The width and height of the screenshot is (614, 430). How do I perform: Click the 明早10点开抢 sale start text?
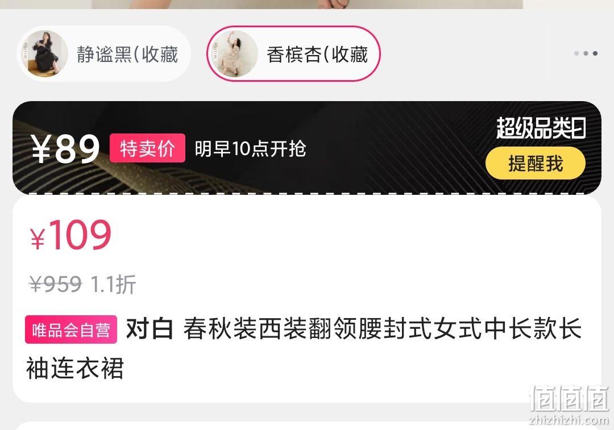point(250,149)
